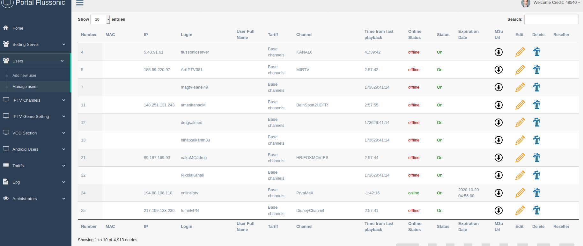Edit user drugsalmed
Viewport: 583px width, 246px height.
(520, 122)
